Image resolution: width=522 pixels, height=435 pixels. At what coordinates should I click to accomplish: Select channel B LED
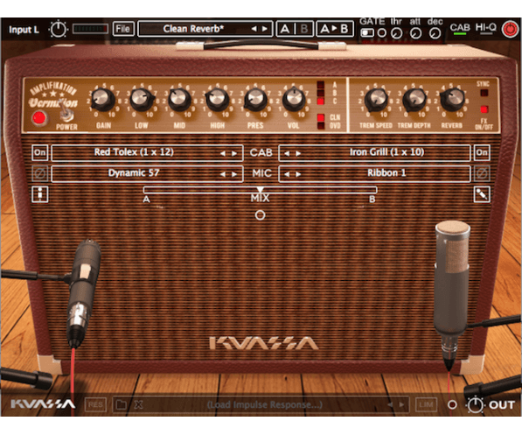(321, 93)
